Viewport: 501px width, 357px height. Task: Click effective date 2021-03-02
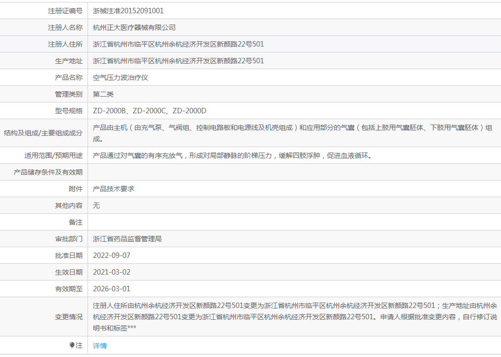point(112,272)
